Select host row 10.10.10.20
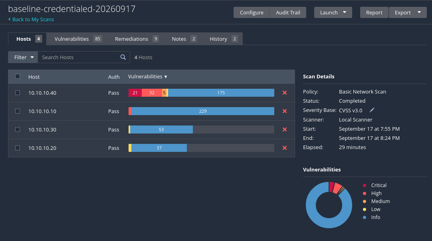 [151, 148]
